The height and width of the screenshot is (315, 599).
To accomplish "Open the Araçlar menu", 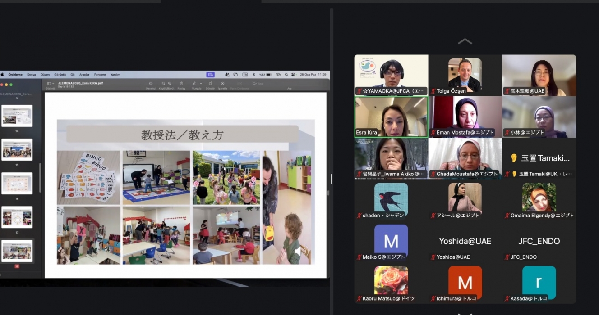I will pyautogui.click(x=84, y=75).
